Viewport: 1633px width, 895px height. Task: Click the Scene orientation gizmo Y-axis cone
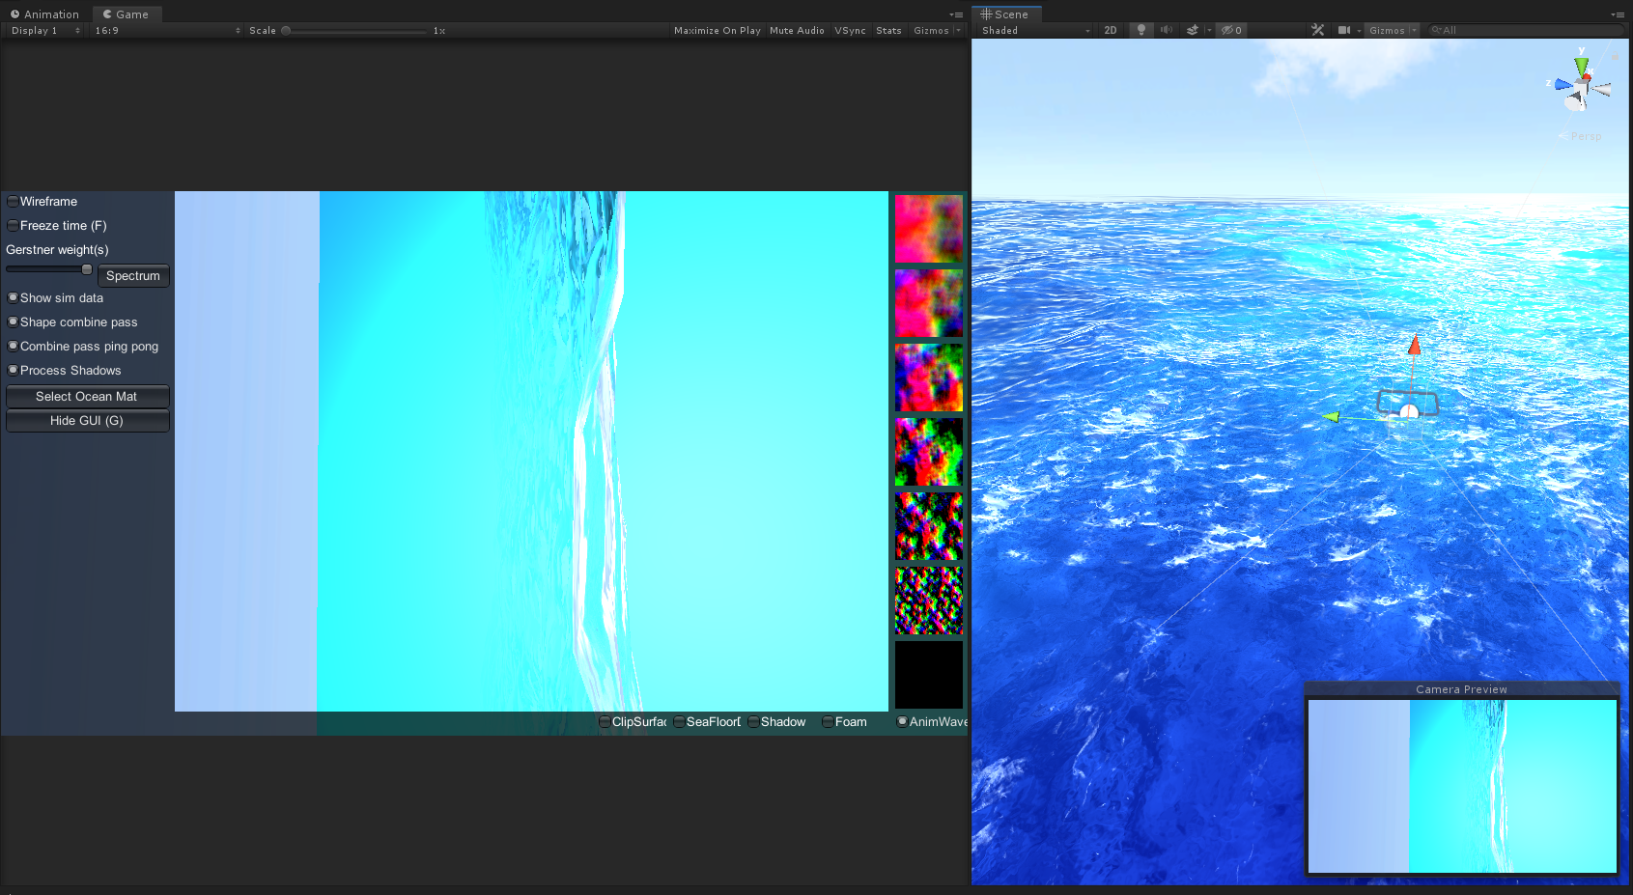1581,66
